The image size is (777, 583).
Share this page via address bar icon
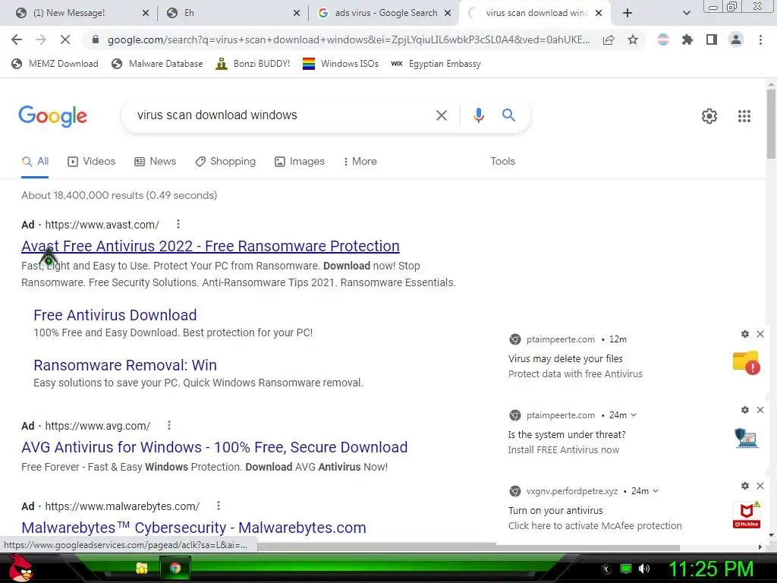609,39
